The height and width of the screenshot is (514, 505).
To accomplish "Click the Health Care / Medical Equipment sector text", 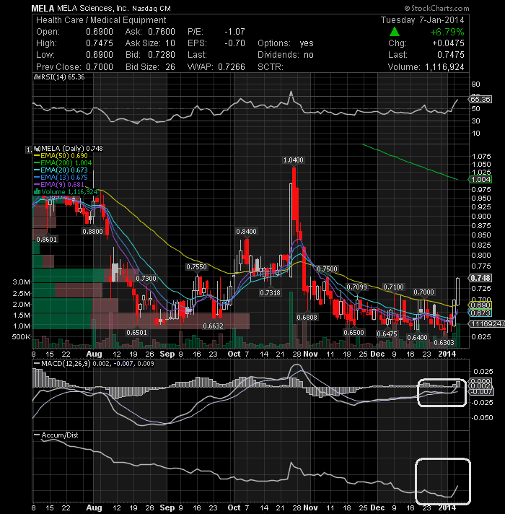I will point(101,20).
